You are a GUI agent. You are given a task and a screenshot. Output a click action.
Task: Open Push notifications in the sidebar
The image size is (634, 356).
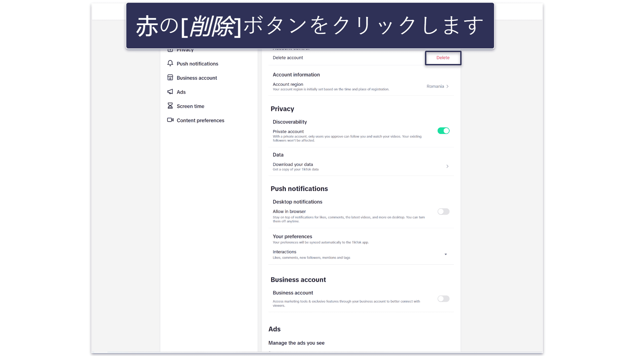click(x=197, y=64)
